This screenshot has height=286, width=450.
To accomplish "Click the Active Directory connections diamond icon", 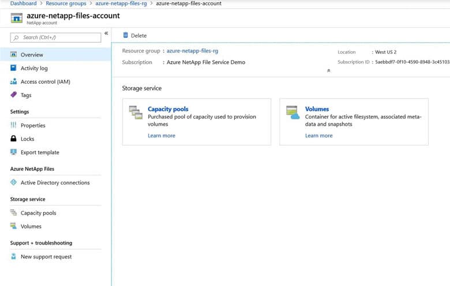I will [x=13, y=182].
